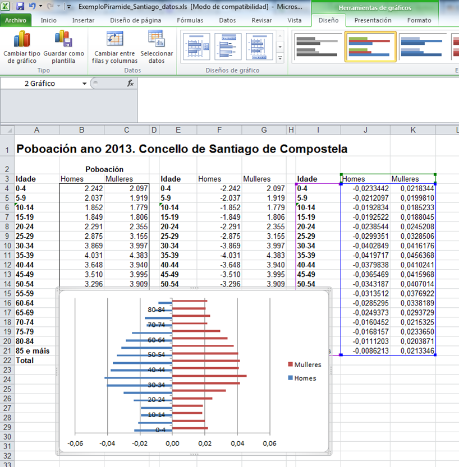Click the Save icon in quick access toolbar
Image resolution: width=459 pixels, height=467 pixels.
click(x=20, y=7)
